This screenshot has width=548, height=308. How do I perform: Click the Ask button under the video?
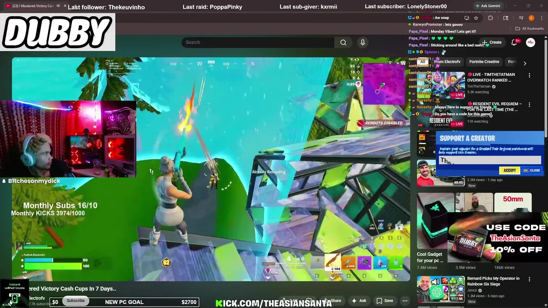[359, 301]
